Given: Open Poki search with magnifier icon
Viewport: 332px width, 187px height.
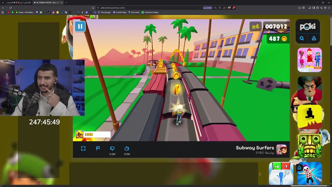Looking at the screenshot, I should (x=302, y=38).
